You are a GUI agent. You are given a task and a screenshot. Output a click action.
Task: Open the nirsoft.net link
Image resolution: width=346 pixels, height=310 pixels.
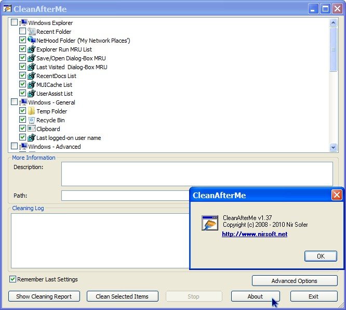click(255, 234)
